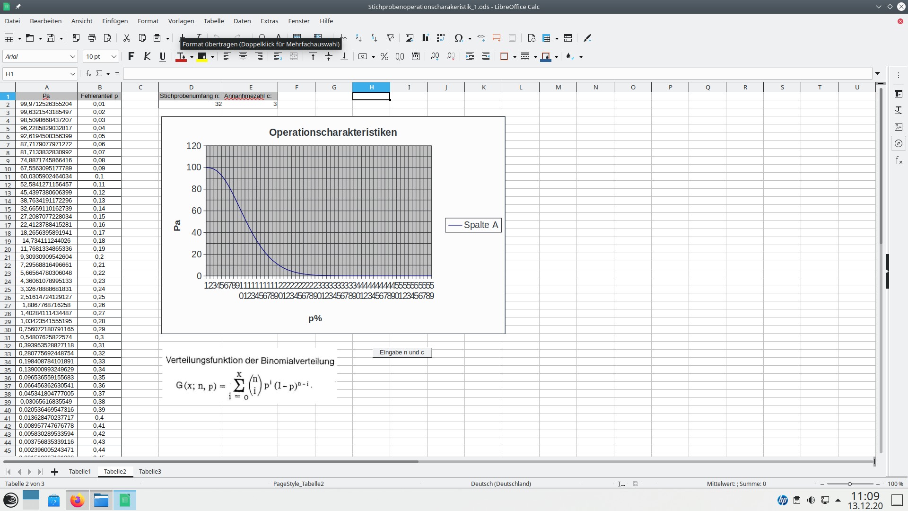The image size is (908, 511).
Task: Insert comment via orange icon
Action: click(x=497, y=38)
